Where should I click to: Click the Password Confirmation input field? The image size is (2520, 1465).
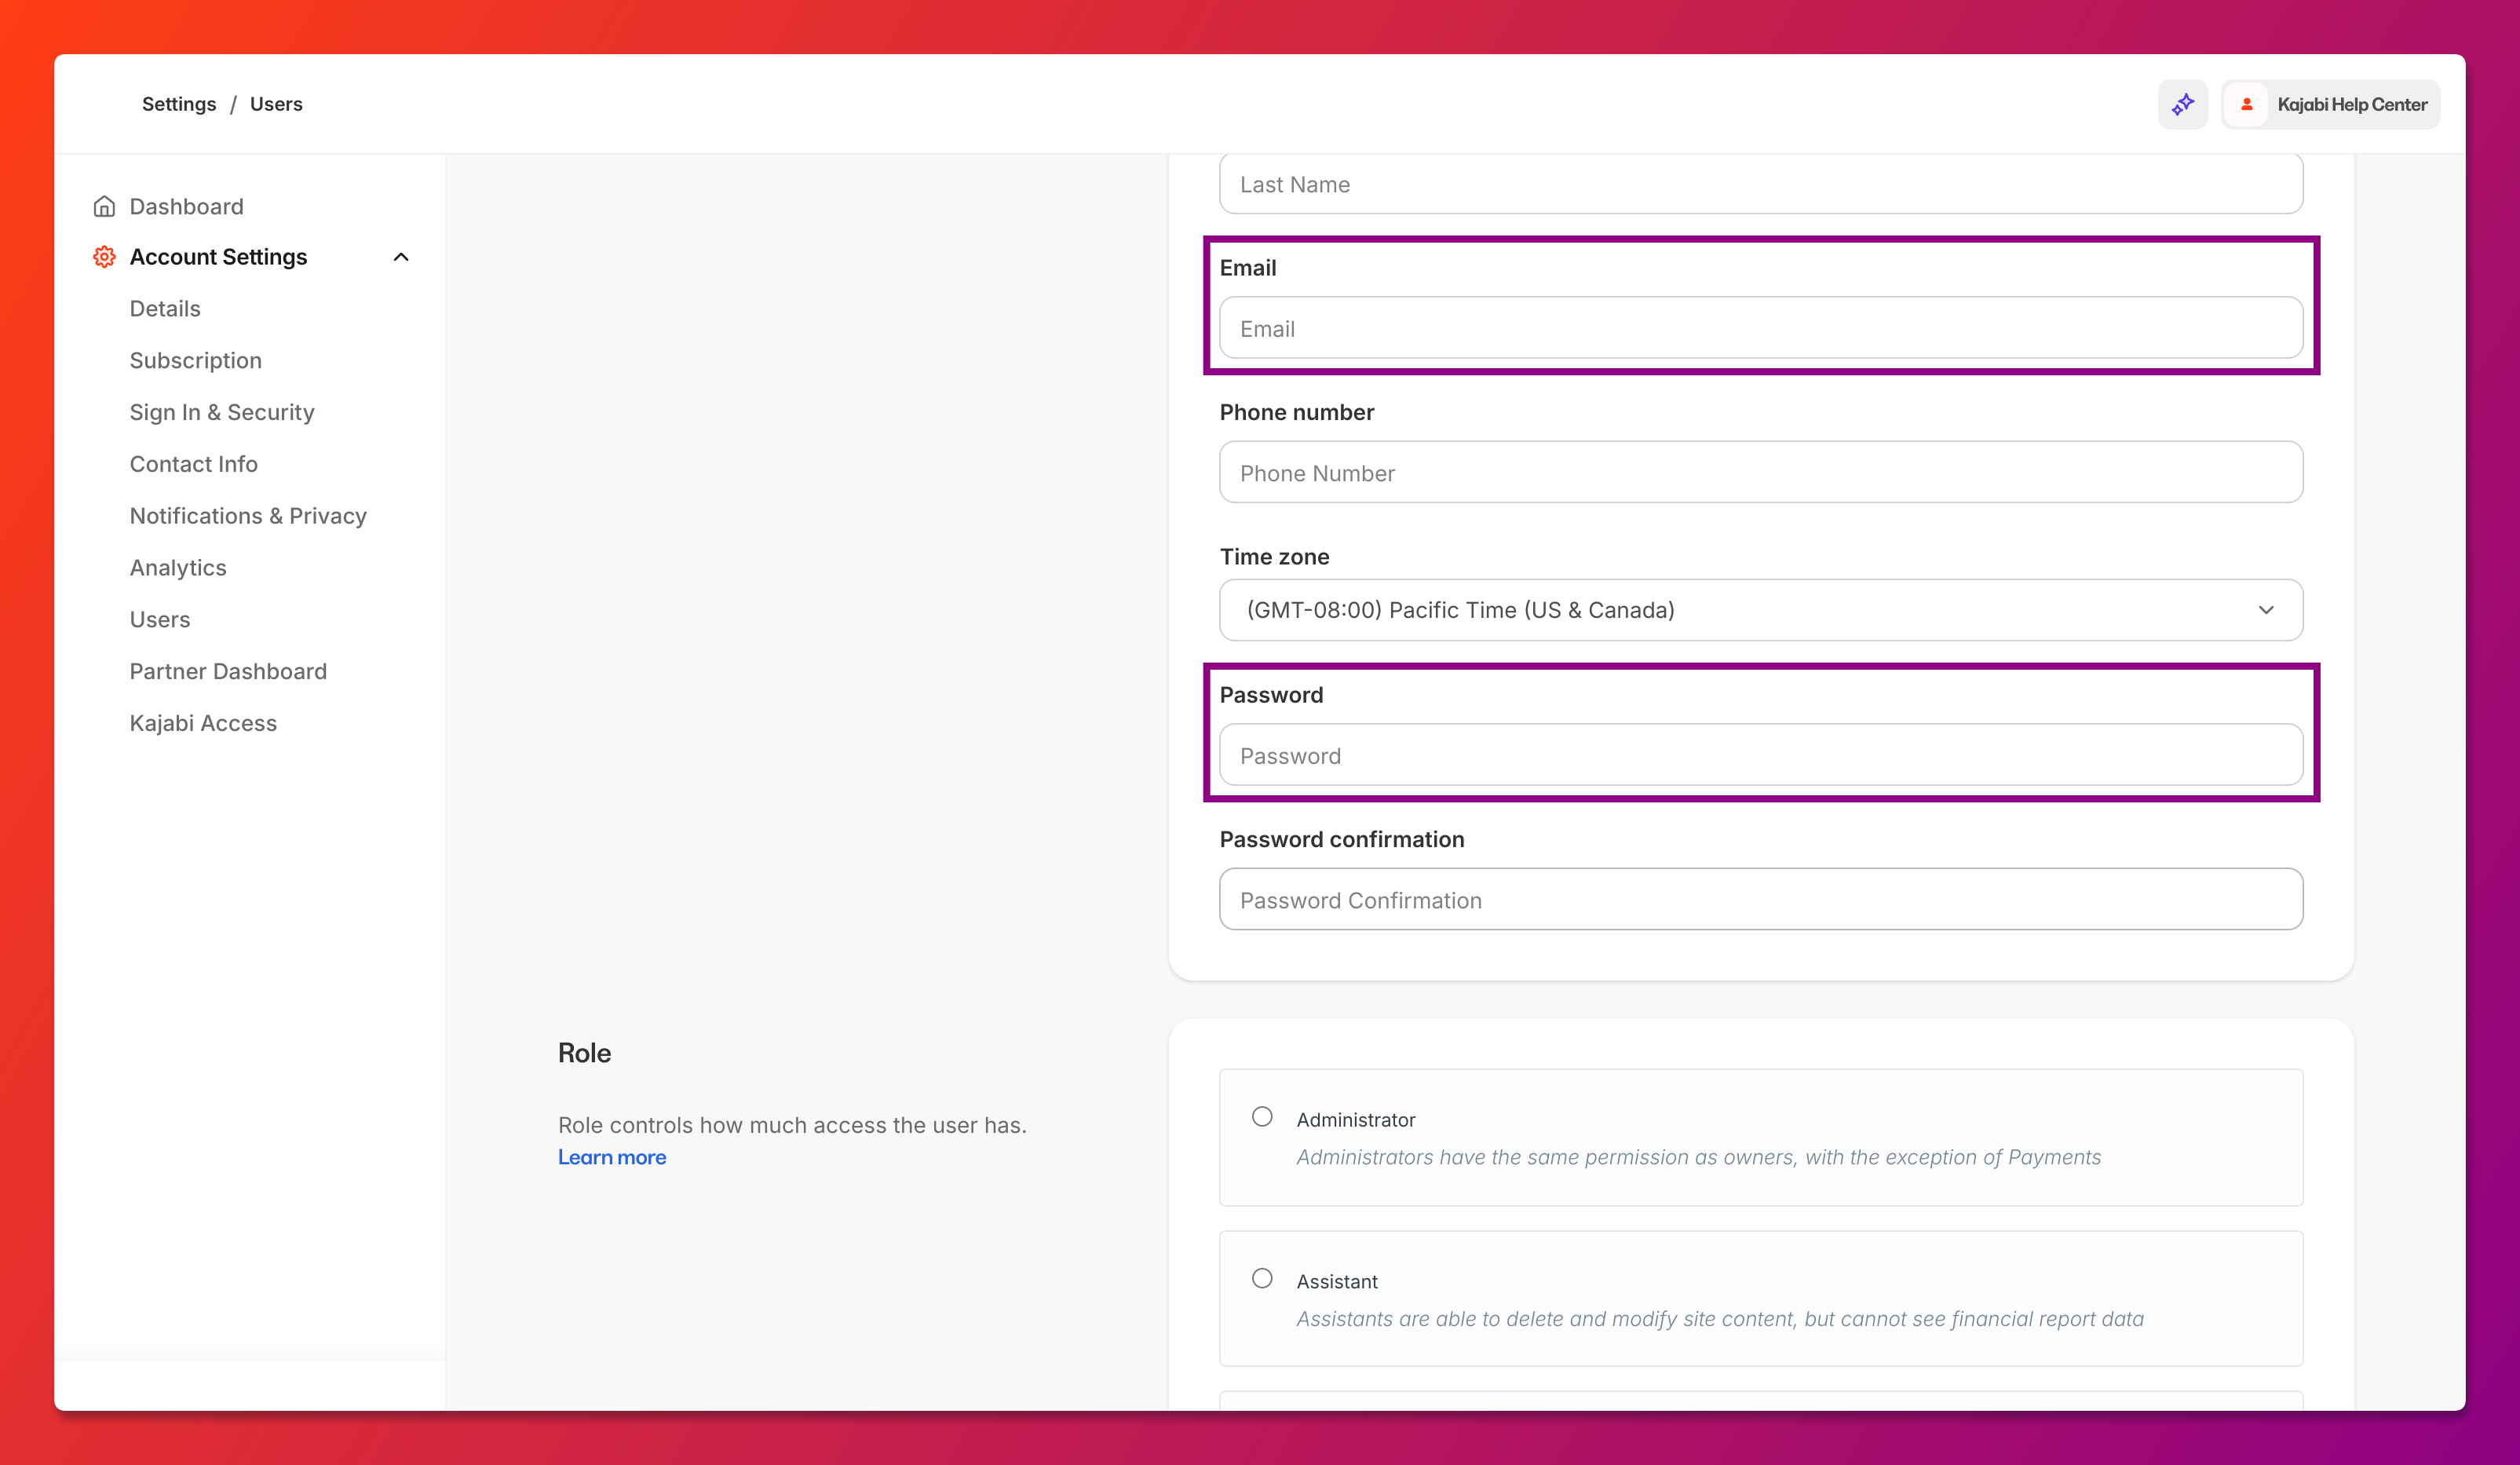[x=1761, y=899]
